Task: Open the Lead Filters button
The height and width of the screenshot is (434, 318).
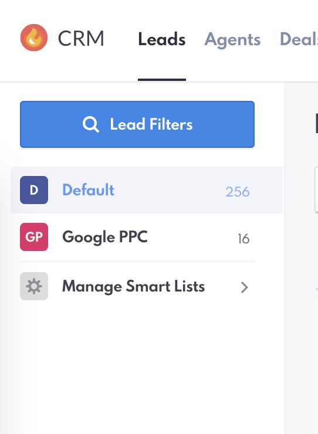Action: [137, 124]
